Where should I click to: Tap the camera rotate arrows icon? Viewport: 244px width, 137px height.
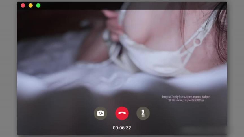coord(101,113)
